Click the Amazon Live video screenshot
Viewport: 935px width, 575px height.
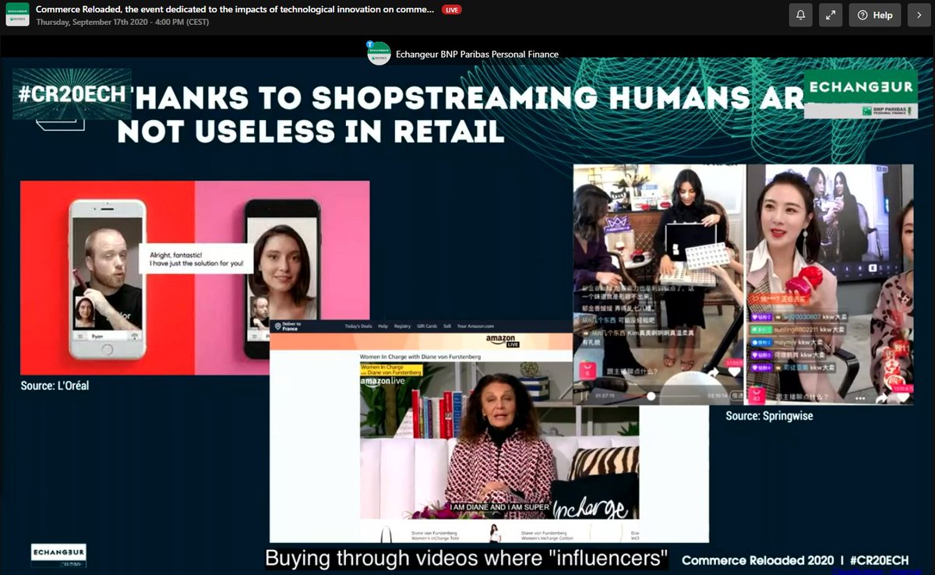[489, 431]
